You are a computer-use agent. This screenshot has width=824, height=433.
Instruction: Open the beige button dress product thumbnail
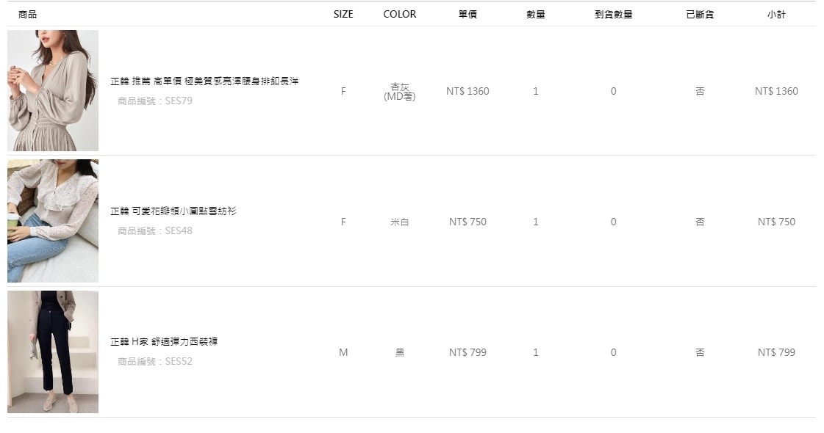click(53, 90)
